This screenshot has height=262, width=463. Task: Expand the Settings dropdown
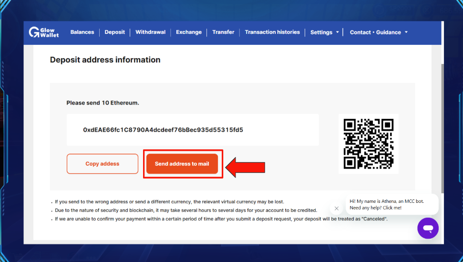click(x=325, y=32)
